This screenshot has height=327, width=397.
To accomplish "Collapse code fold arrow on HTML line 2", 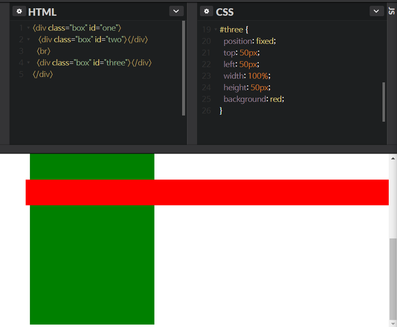I will pyautogui.click(x=29, y=40).
